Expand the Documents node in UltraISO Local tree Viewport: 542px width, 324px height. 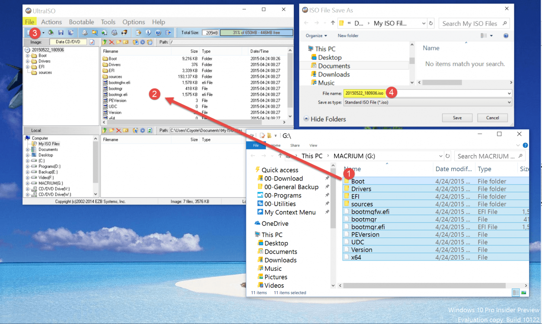(x=28, y=149)
